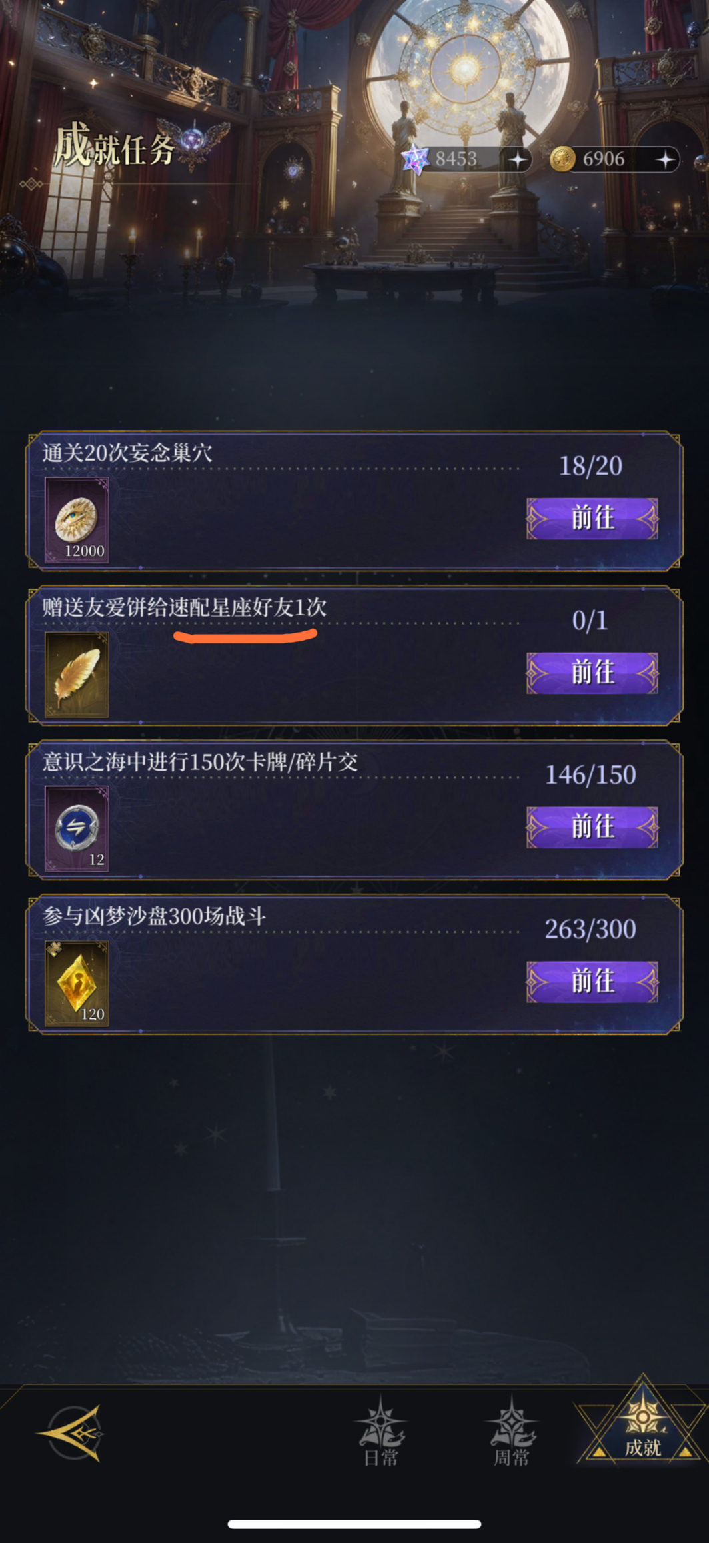Tap the gold coin currency icon
Viewport: 709px width, 1543px height.
[x=562, y=159]
